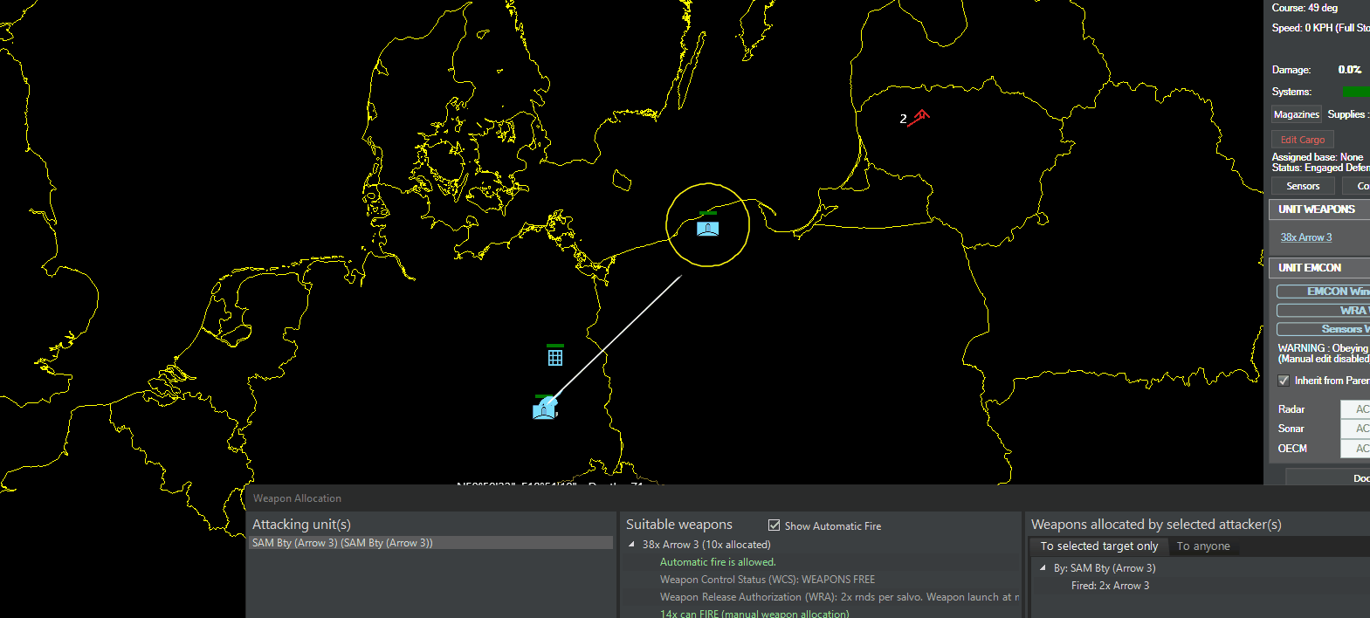Toggle the Show Automatic Fire checkbox
Screen dimensions: 1370x618
[774, 525]
